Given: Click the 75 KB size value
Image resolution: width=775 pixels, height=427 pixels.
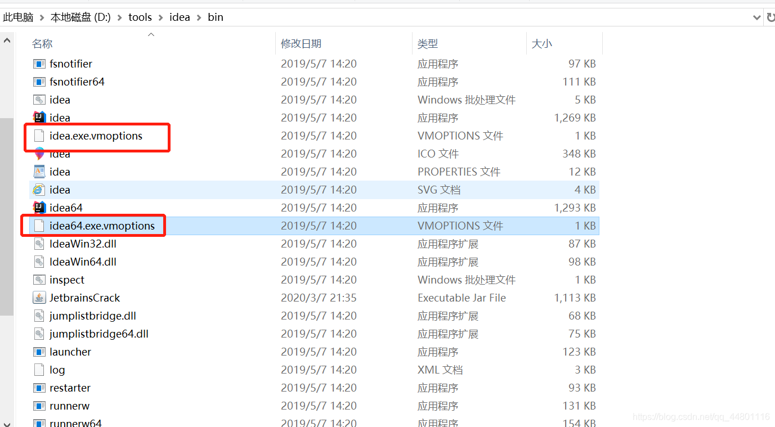Looking at the screenshot, I should 582,334.
